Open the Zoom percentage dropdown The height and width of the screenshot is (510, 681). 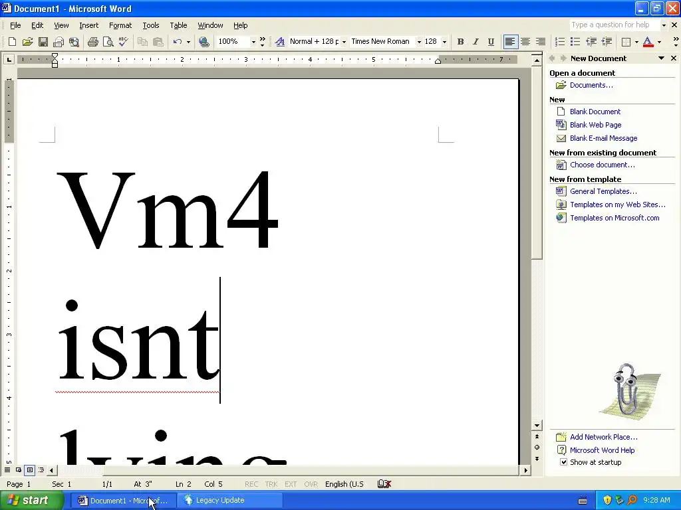(253, 42)
